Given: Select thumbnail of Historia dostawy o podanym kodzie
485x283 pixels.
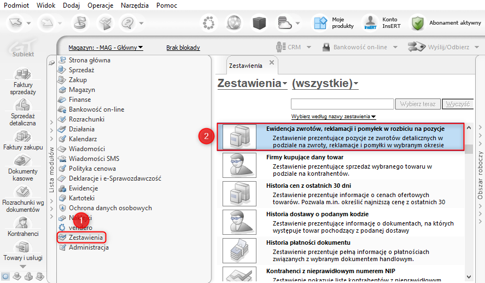Looking at the screenshot, I should [x=239, y=222].
